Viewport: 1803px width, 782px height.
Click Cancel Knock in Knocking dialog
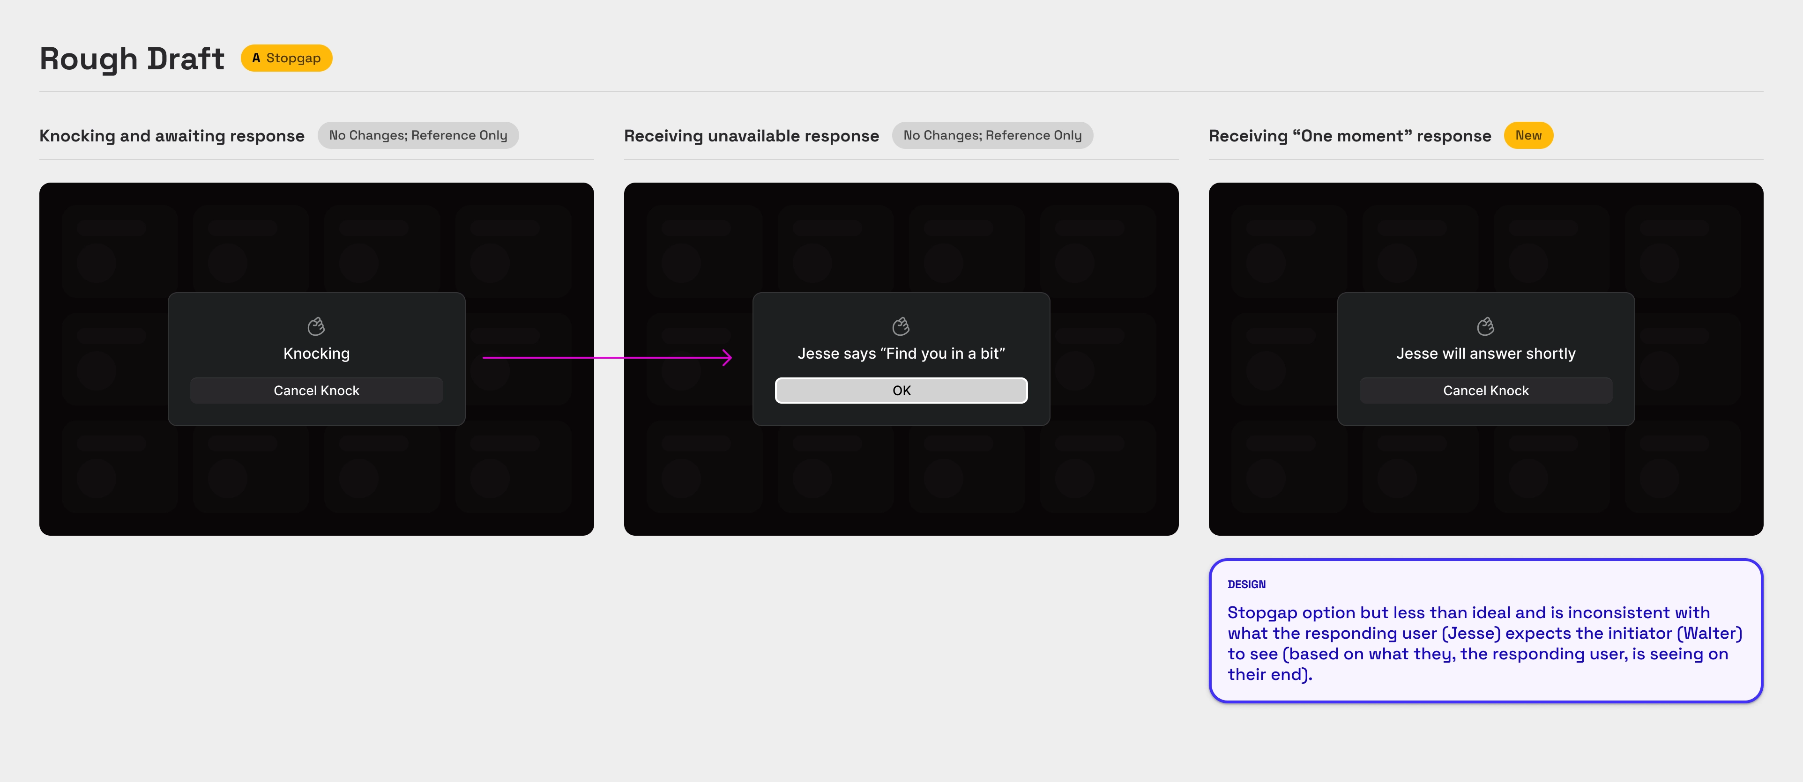[316, 391]
